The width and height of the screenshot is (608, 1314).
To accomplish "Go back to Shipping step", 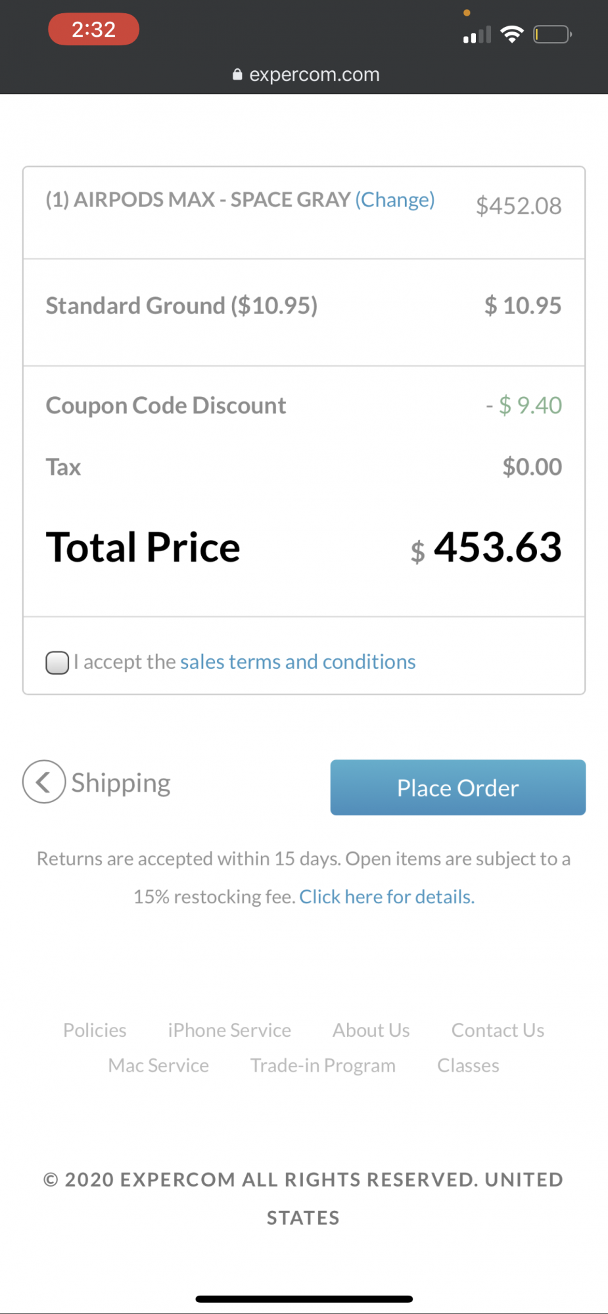I will point(121,782).
